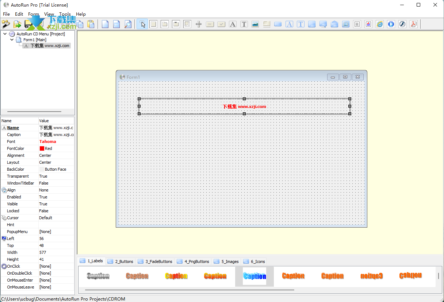This screenshot has height=302, width=444.
Task: Edit the Caption property value
Action: tap(56, 135)
